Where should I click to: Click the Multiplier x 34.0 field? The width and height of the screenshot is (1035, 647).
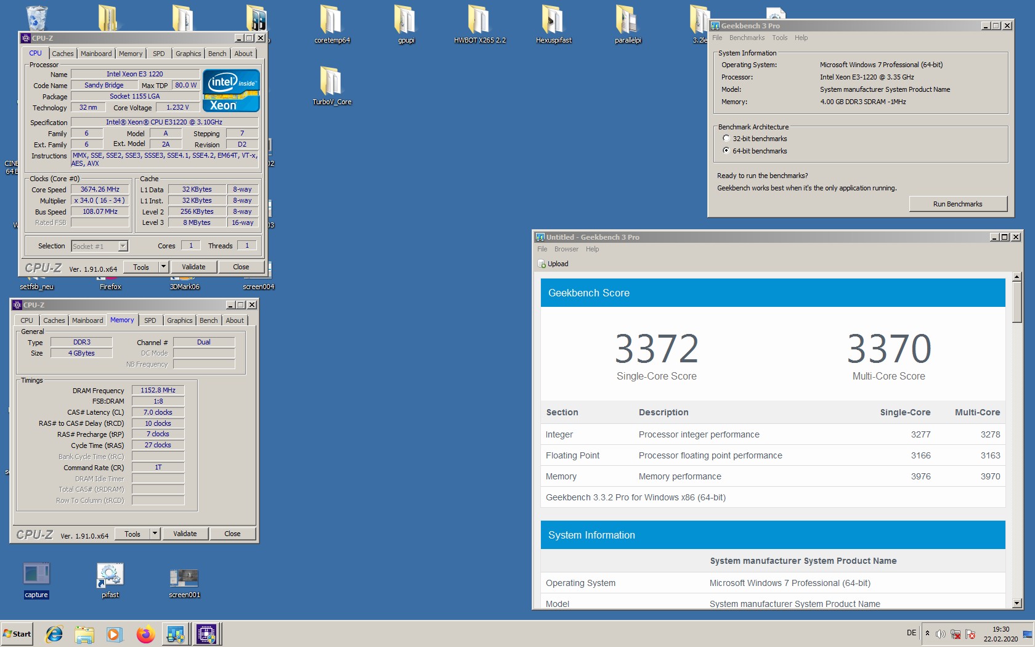tap(100, 200)
